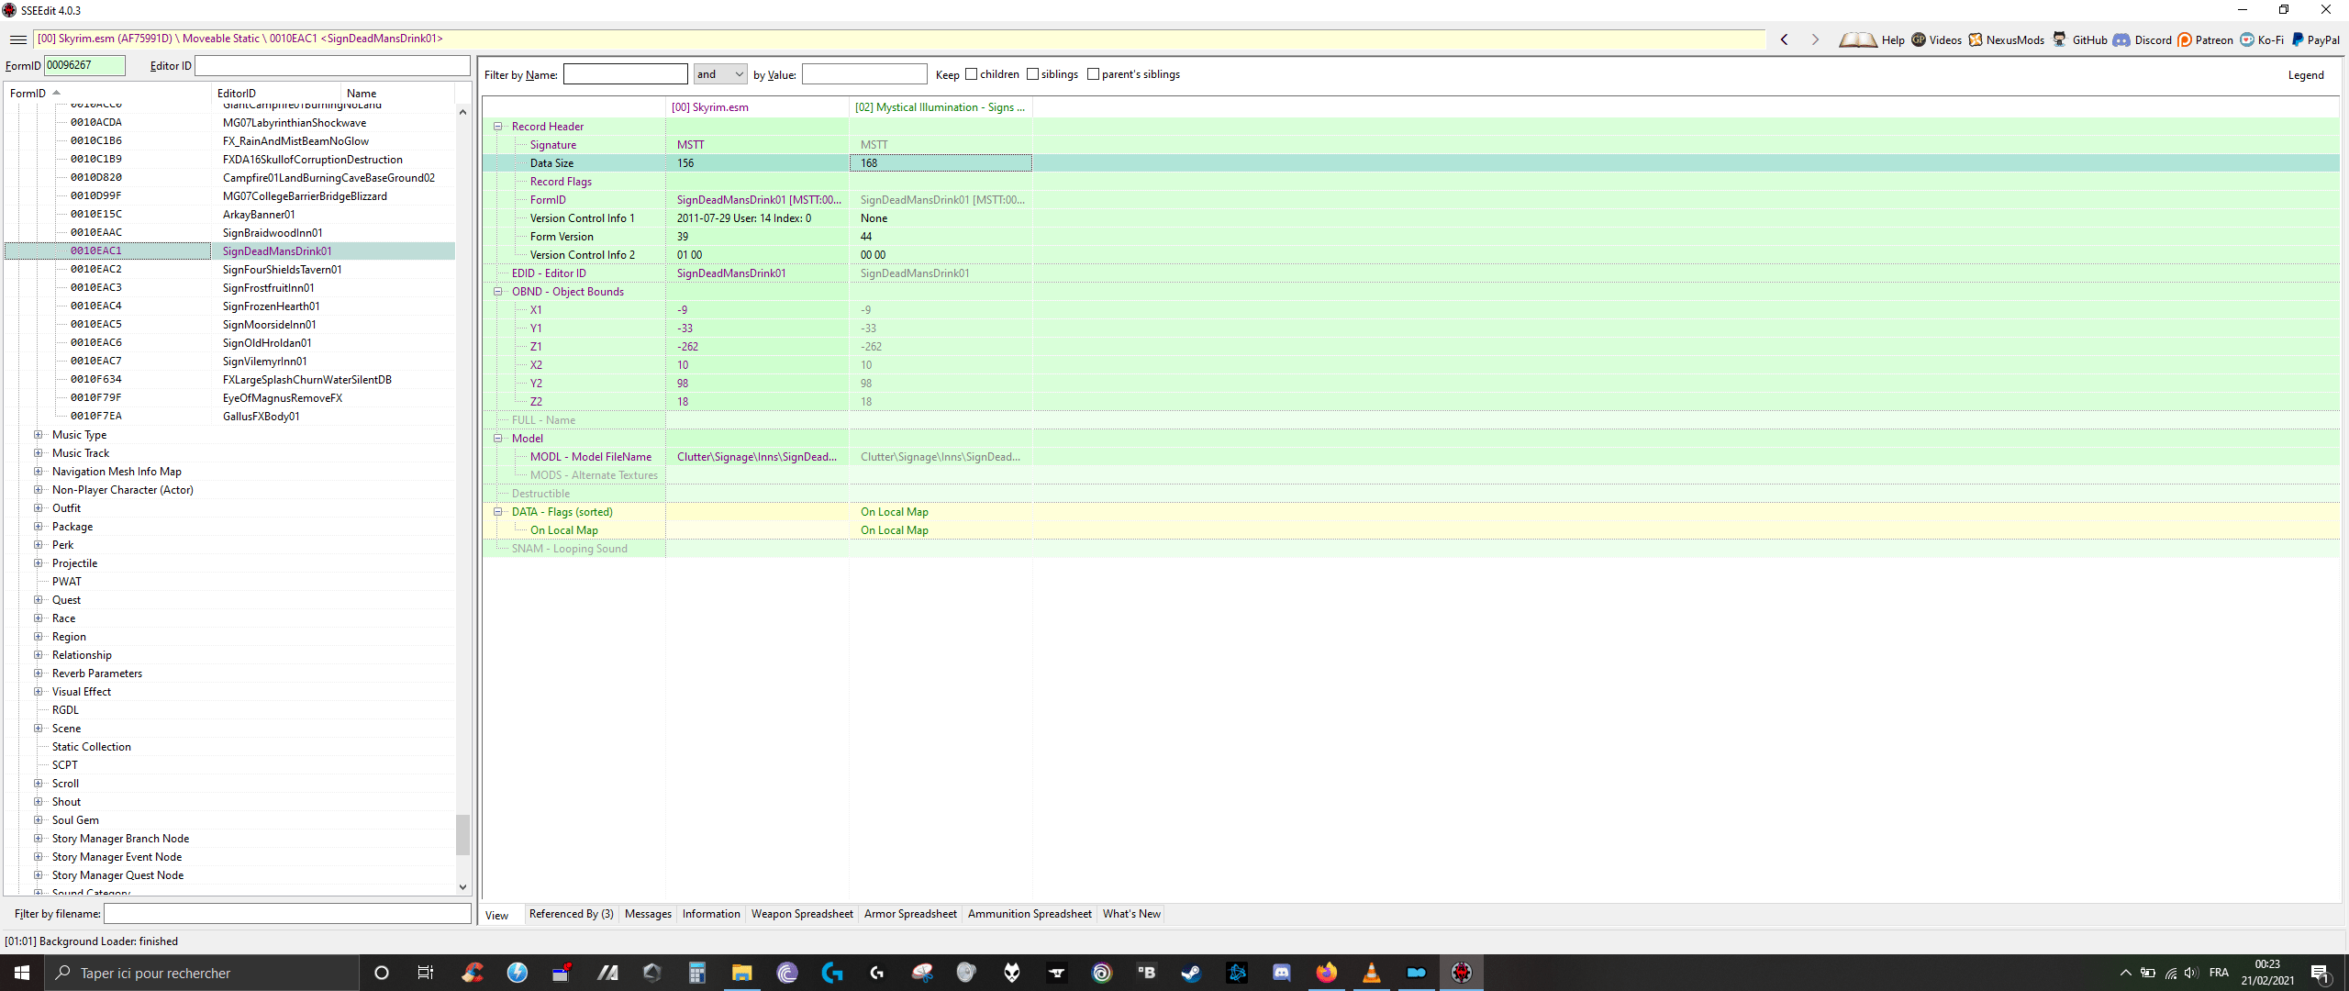Open File Explorer from the taskbar

point(741,973)
